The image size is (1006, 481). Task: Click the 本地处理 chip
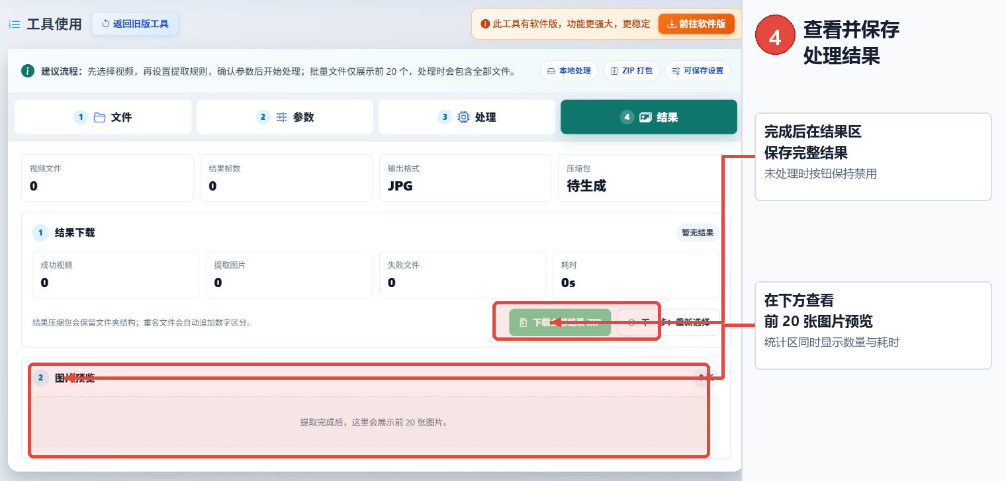pyautogui.click(x=569, y=71)
